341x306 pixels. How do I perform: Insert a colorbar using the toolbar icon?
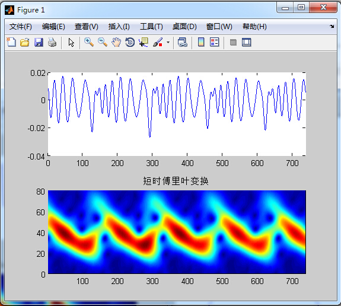(201, 42)
